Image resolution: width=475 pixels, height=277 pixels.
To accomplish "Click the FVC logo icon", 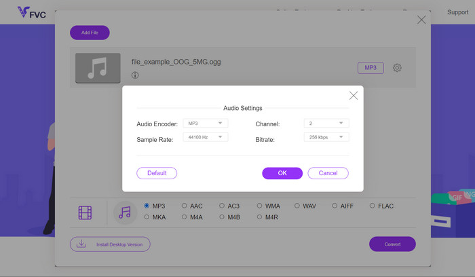I will [22, 12].
